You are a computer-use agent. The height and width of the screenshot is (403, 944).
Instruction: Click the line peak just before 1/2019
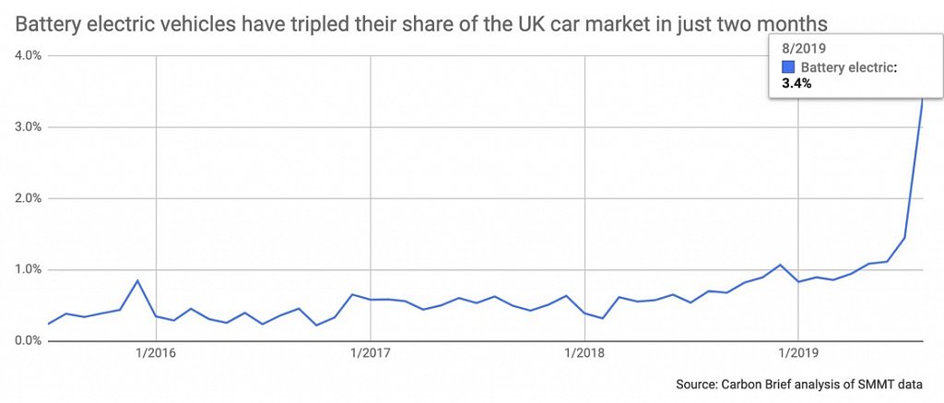tap(780, 265)
